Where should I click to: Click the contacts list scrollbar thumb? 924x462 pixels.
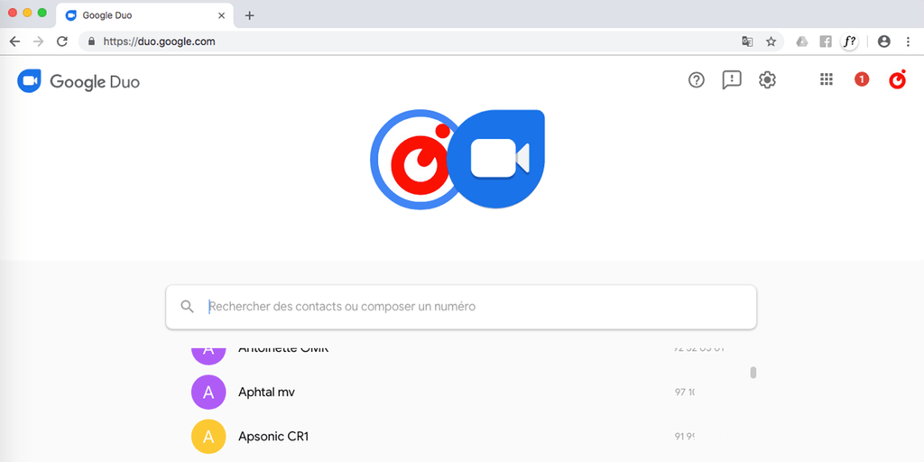tap(753, 373)
